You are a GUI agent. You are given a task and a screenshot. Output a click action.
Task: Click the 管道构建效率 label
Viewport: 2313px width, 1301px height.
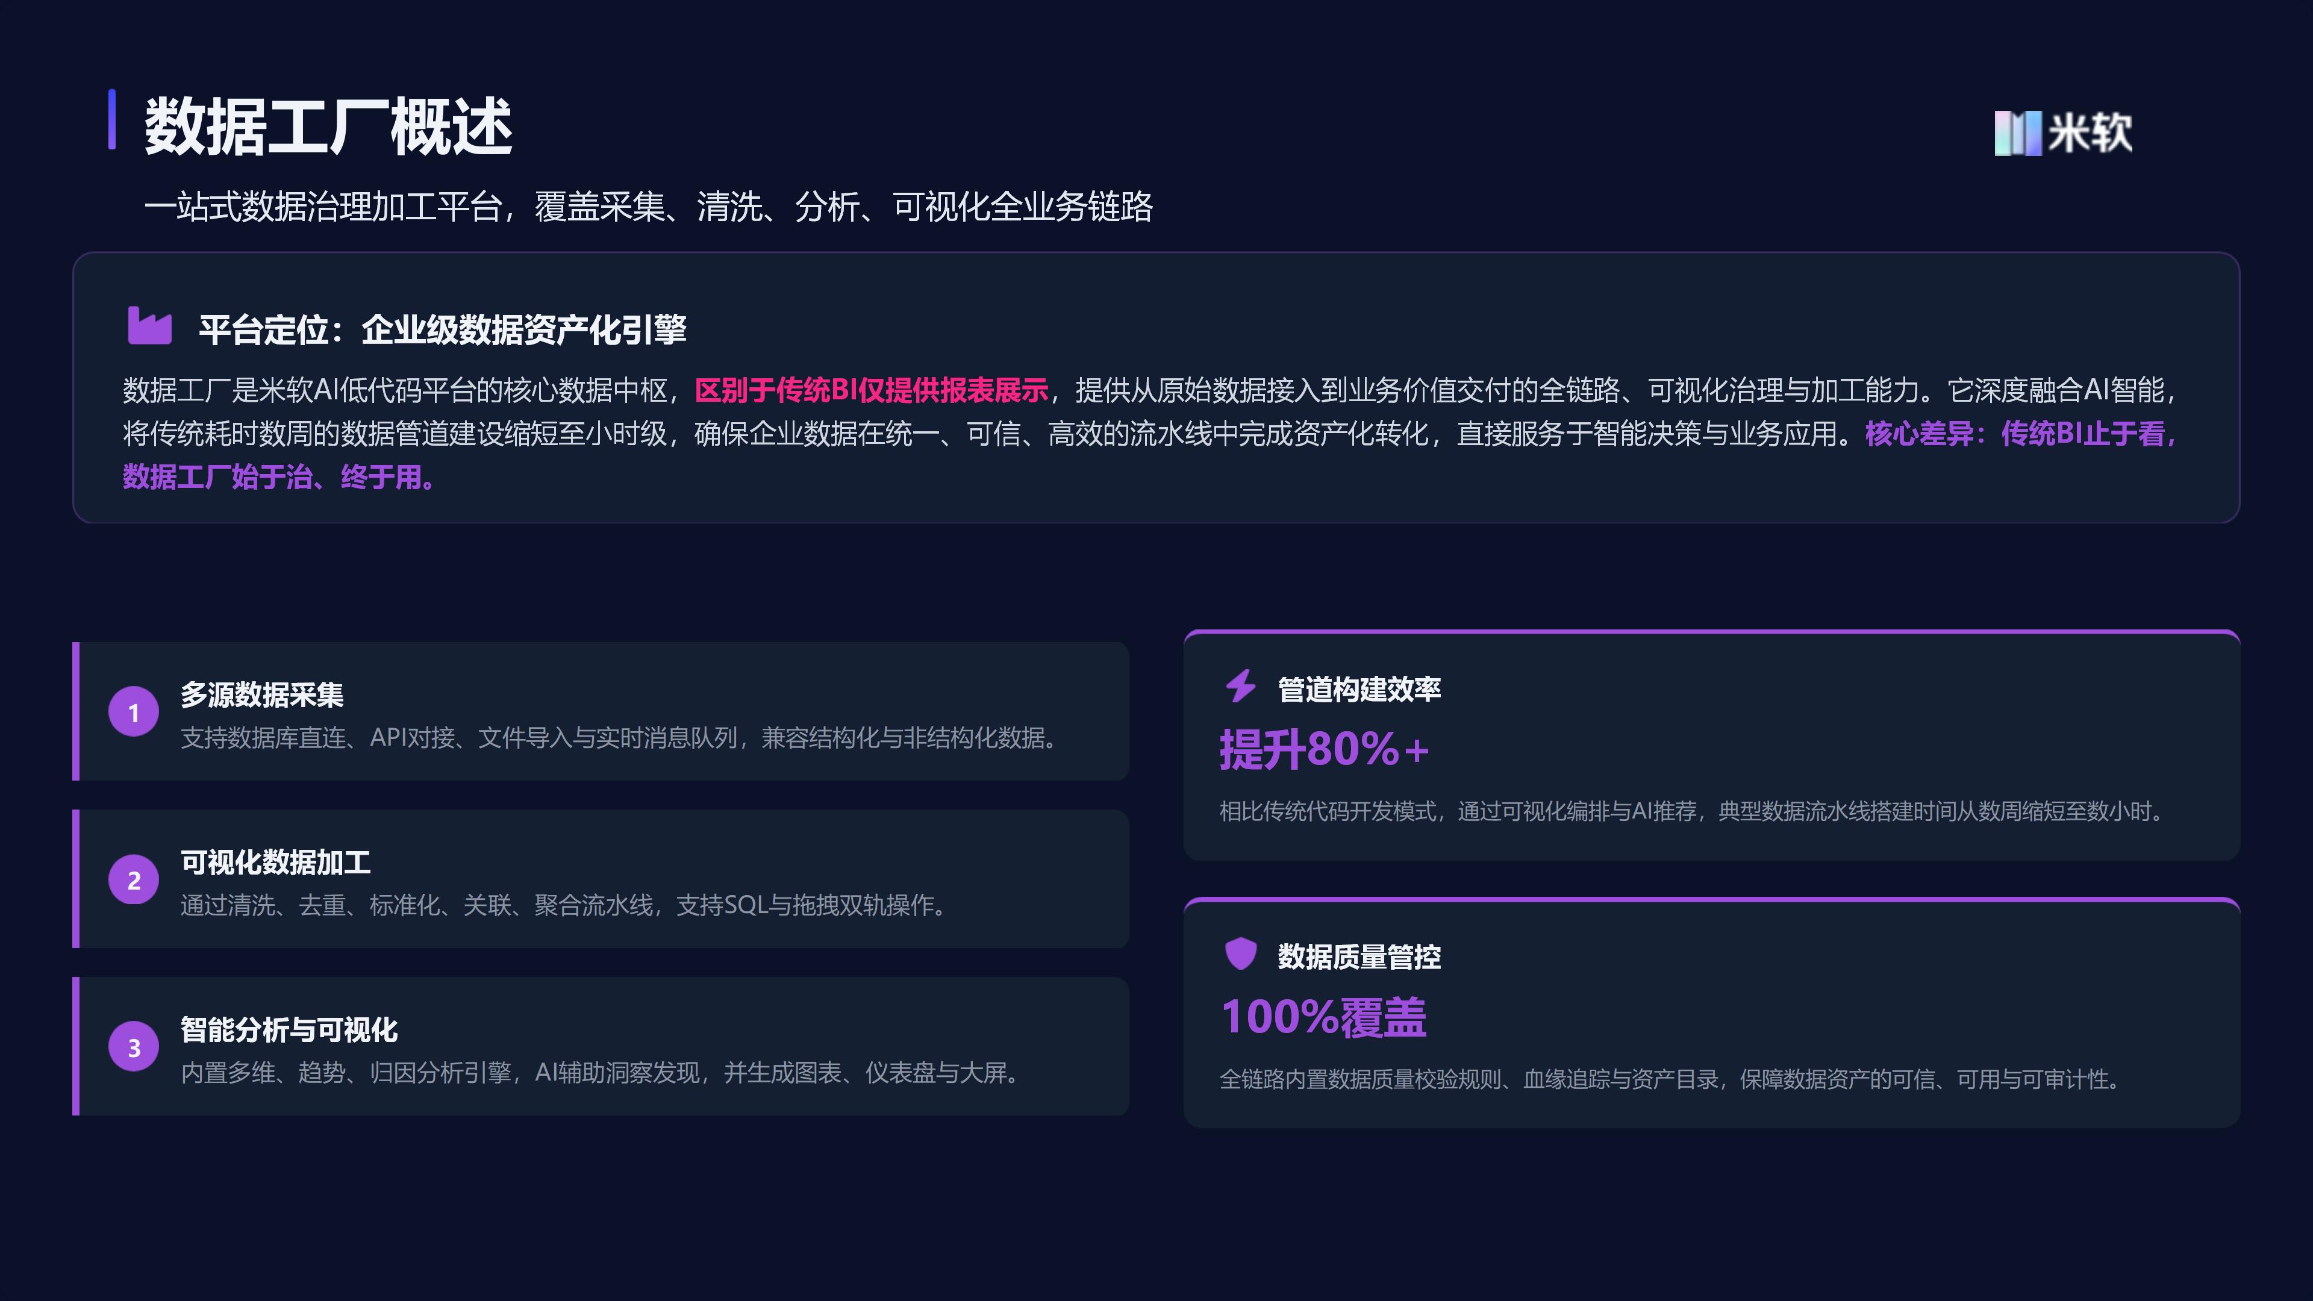[1359, 690]
